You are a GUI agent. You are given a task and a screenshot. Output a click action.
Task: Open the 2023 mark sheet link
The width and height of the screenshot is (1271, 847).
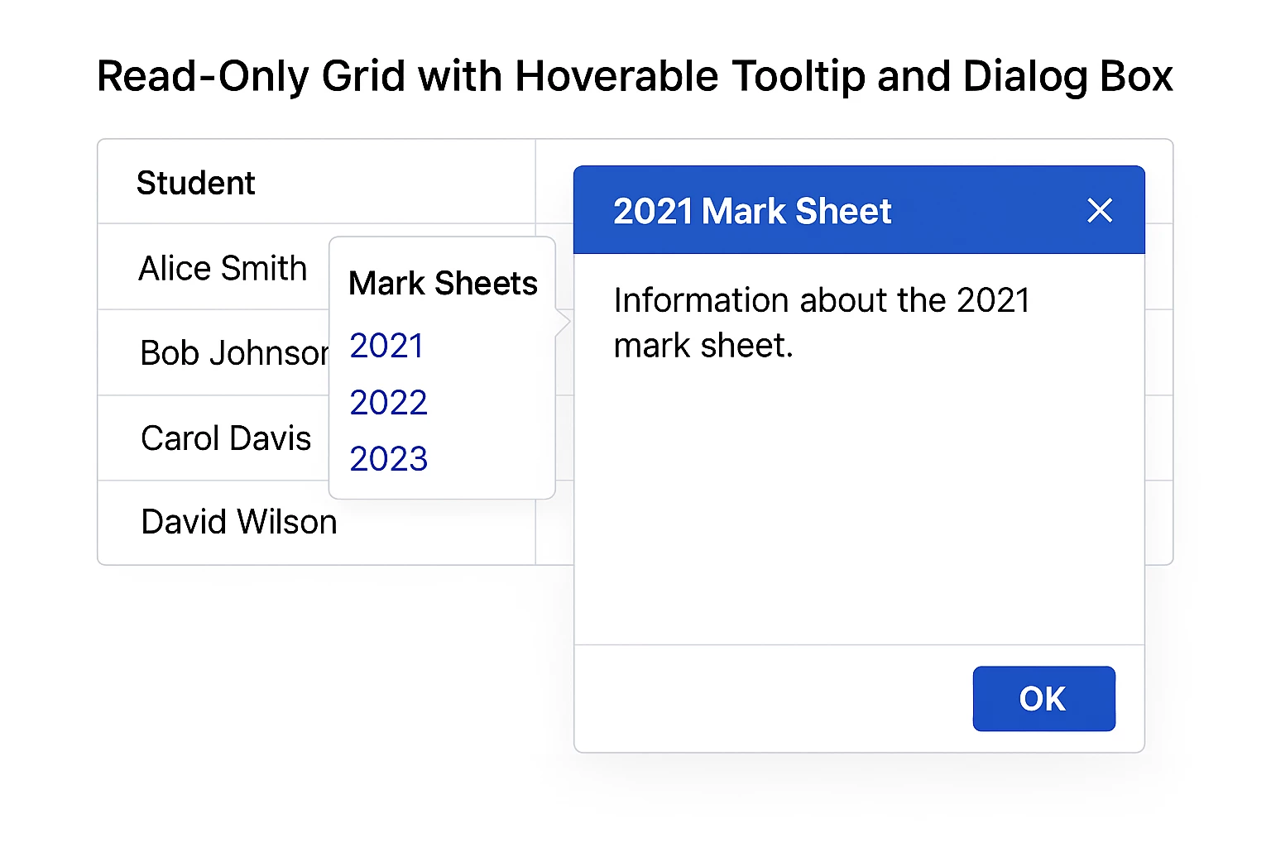[388, 459]
